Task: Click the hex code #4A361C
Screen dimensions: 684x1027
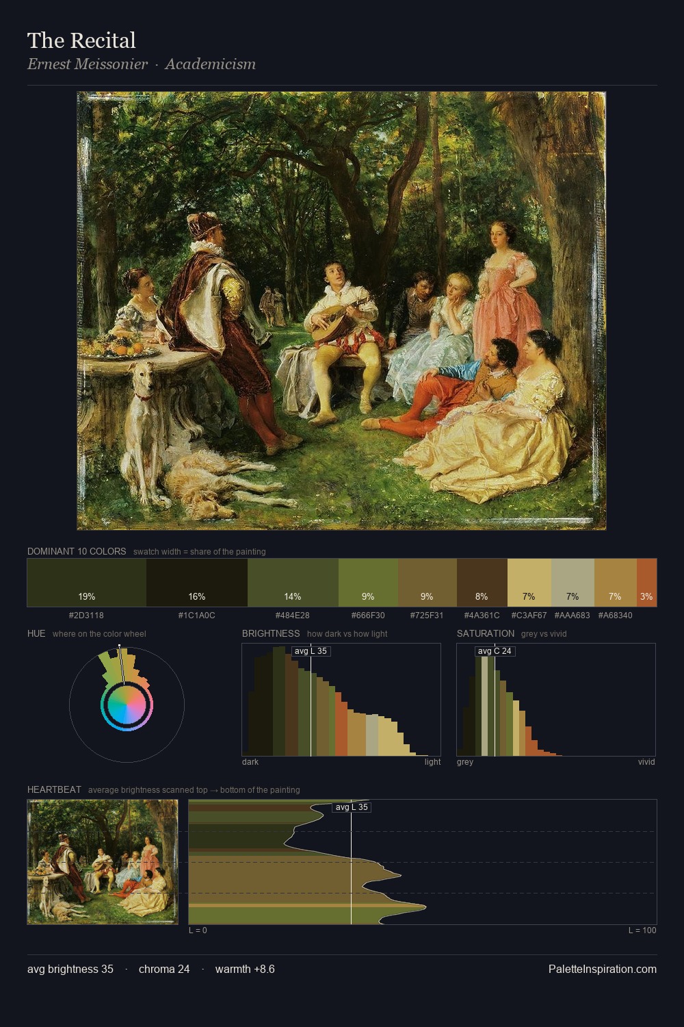Action: click(x=482, y=616)
